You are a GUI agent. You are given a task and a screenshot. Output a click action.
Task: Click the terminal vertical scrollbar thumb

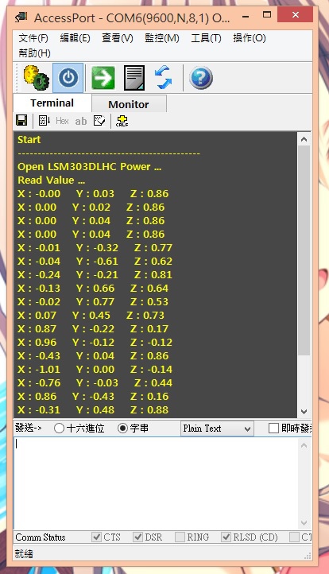coord(304,250)
